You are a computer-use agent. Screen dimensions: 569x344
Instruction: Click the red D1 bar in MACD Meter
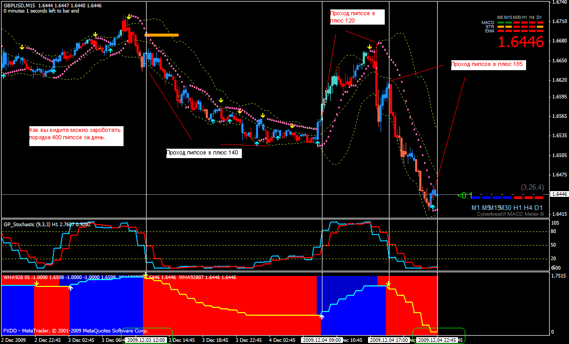point(539,197)
